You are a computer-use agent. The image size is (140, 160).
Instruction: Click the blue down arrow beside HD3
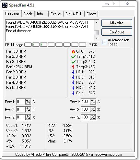click(x=73, y=82)
